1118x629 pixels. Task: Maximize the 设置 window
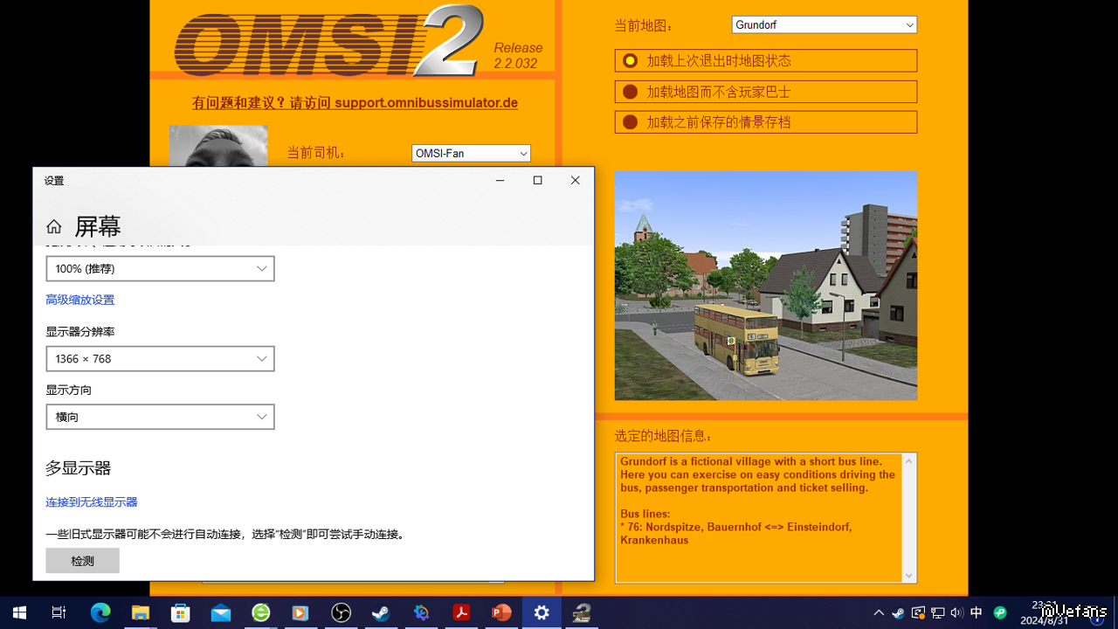[537, 181]
